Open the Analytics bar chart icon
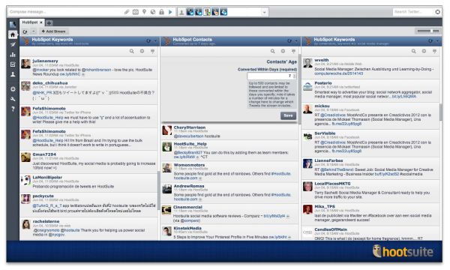The height and width of the screenshot is (270, 450). click(13, 55)
